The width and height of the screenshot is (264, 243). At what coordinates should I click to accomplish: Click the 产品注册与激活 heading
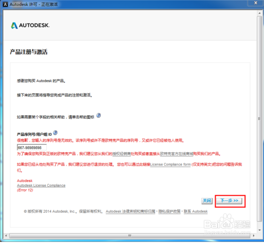(29, 52)
